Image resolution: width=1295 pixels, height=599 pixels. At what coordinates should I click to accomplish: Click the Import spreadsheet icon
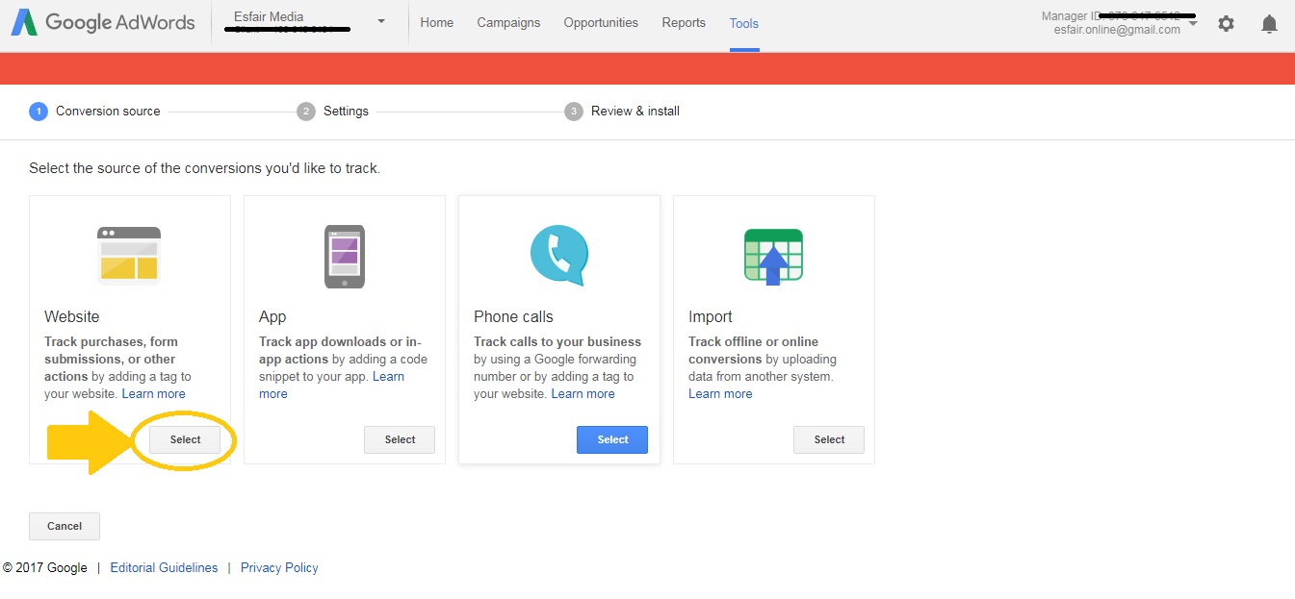click(773, 257)
